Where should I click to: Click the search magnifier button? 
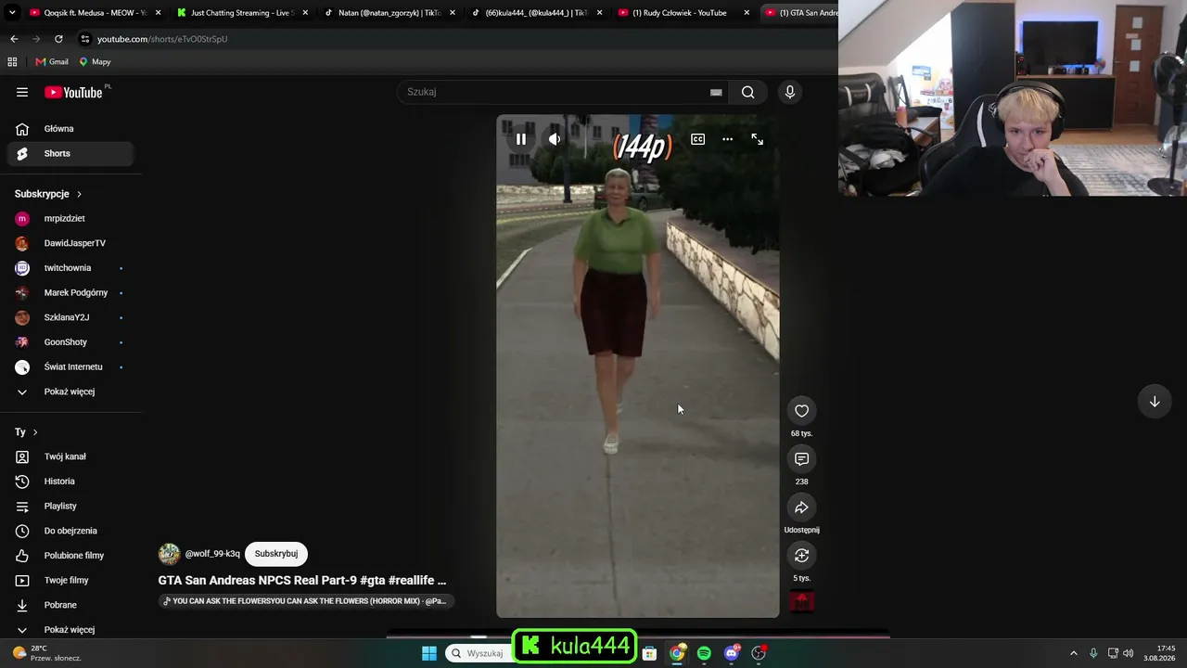tap(747, 92)
